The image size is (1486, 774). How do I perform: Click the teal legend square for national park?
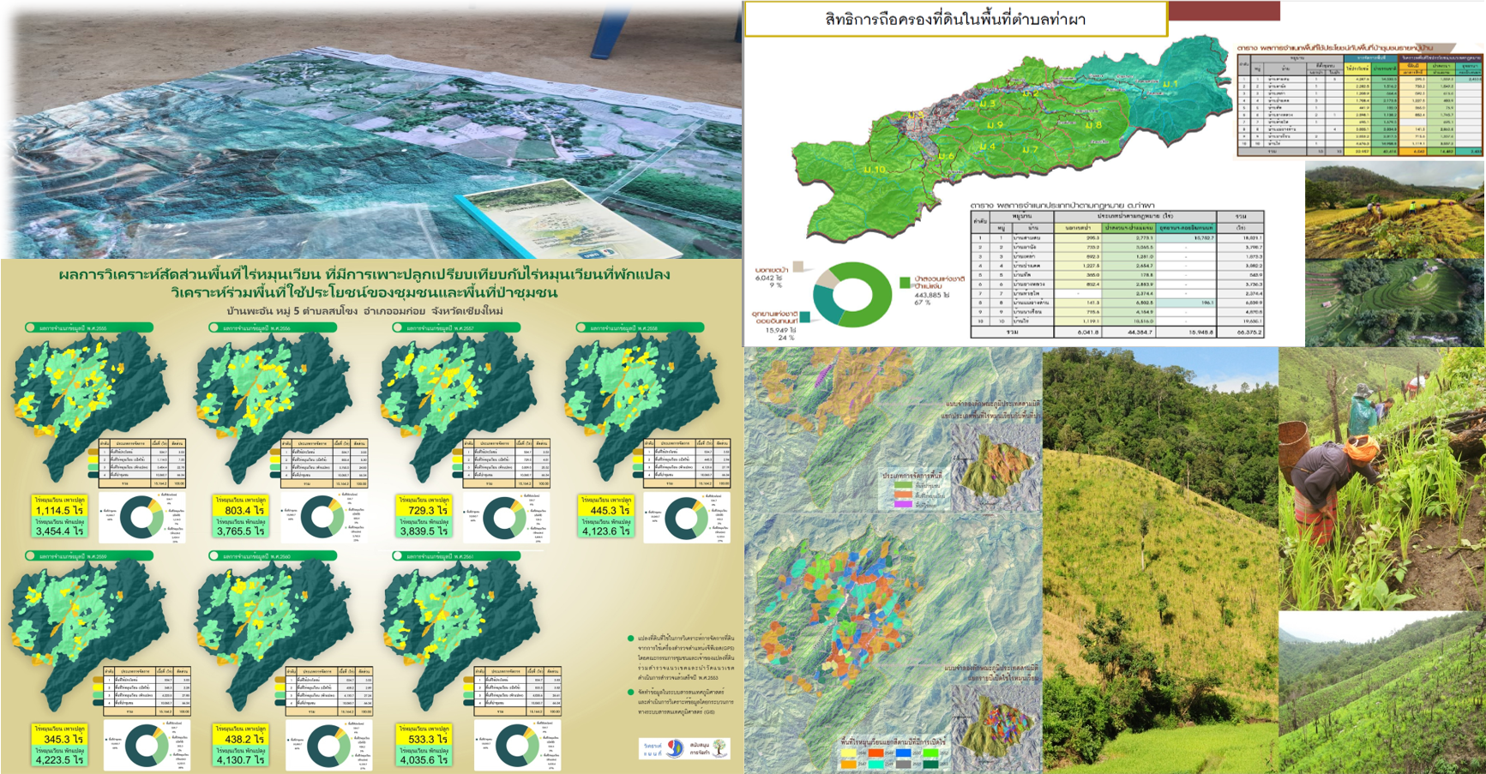(x=805, y=317)
